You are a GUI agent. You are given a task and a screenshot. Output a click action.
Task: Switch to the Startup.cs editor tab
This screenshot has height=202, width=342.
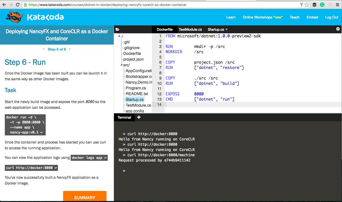pos(216,29)
